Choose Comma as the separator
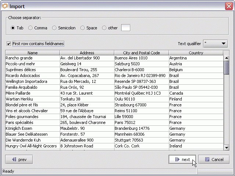This screenshot has height=176, width=235. pos(30,28)
